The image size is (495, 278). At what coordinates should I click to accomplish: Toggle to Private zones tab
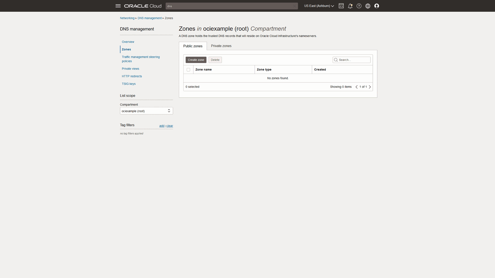221,46
